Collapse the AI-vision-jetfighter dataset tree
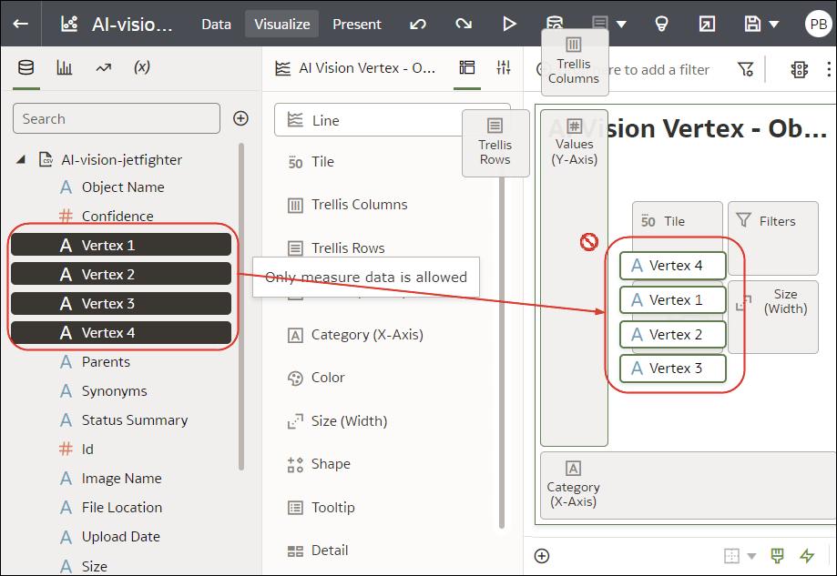Screen dimensions: 837x576 pyautogui.click(x=20, y=157)
